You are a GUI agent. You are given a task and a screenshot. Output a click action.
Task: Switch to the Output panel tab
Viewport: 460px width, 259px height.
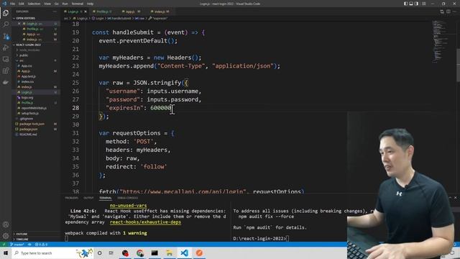click(88, 198)
